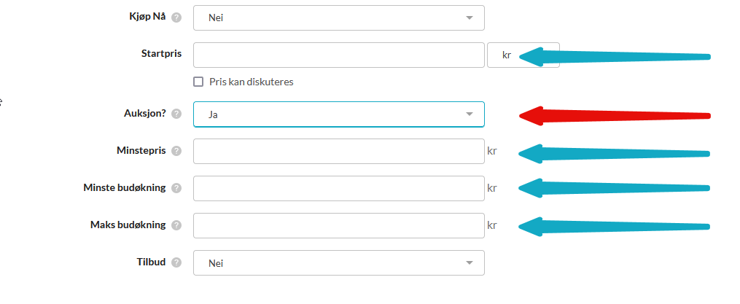Expand the Auksjon? dropdown showing Ja
The image size is (740, 304).
tap(338, 114)
